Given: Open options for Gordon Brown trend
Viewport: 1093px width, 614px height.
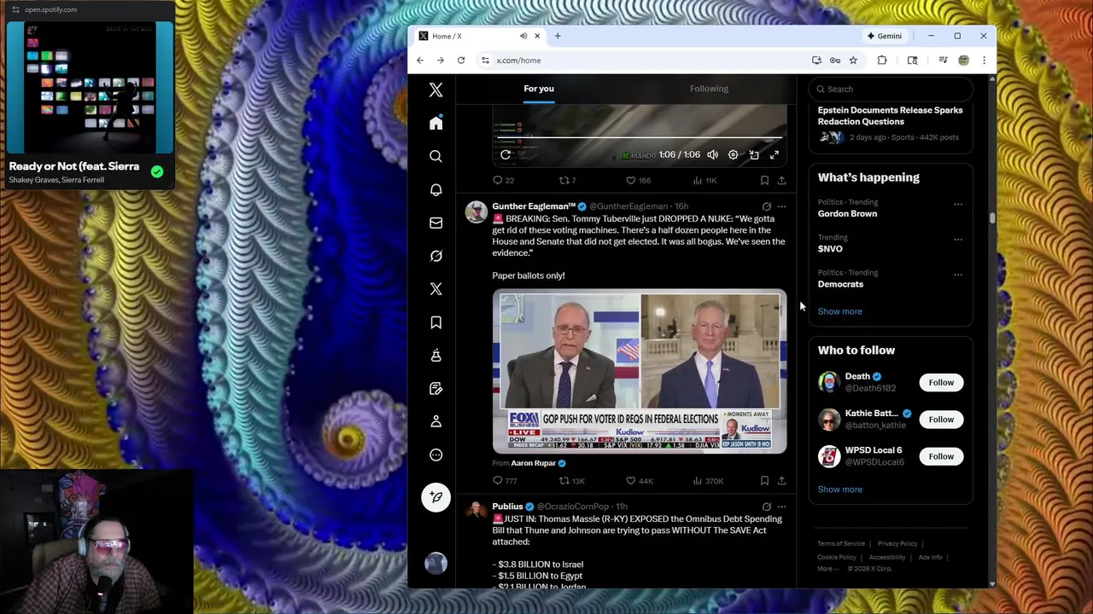Looking at the screenshot, I should tap(957, 205).
